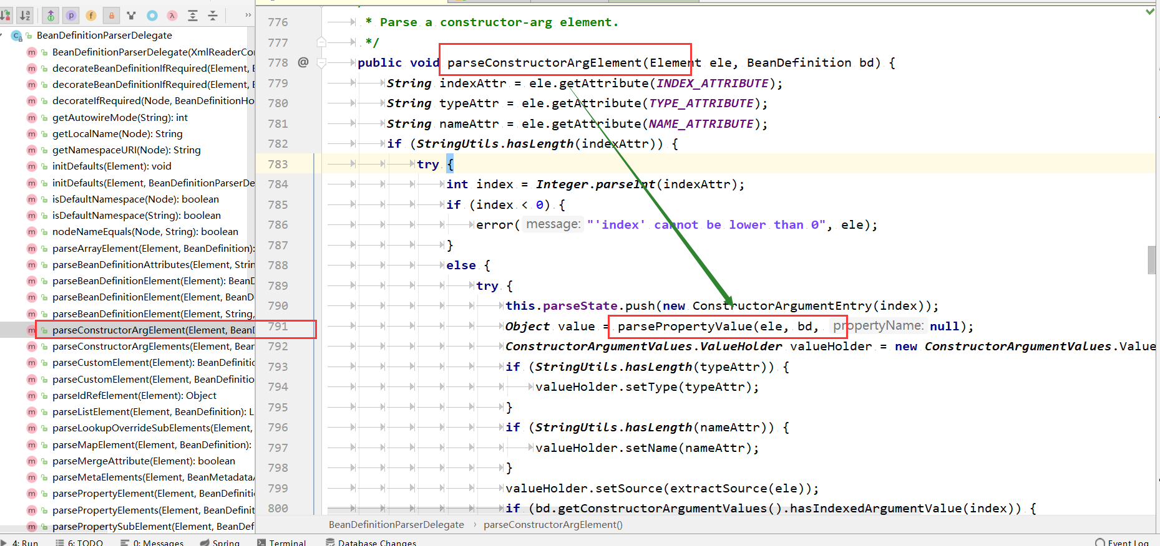Select parsePropertySubElement method in Structure

[x=154, y=526]
